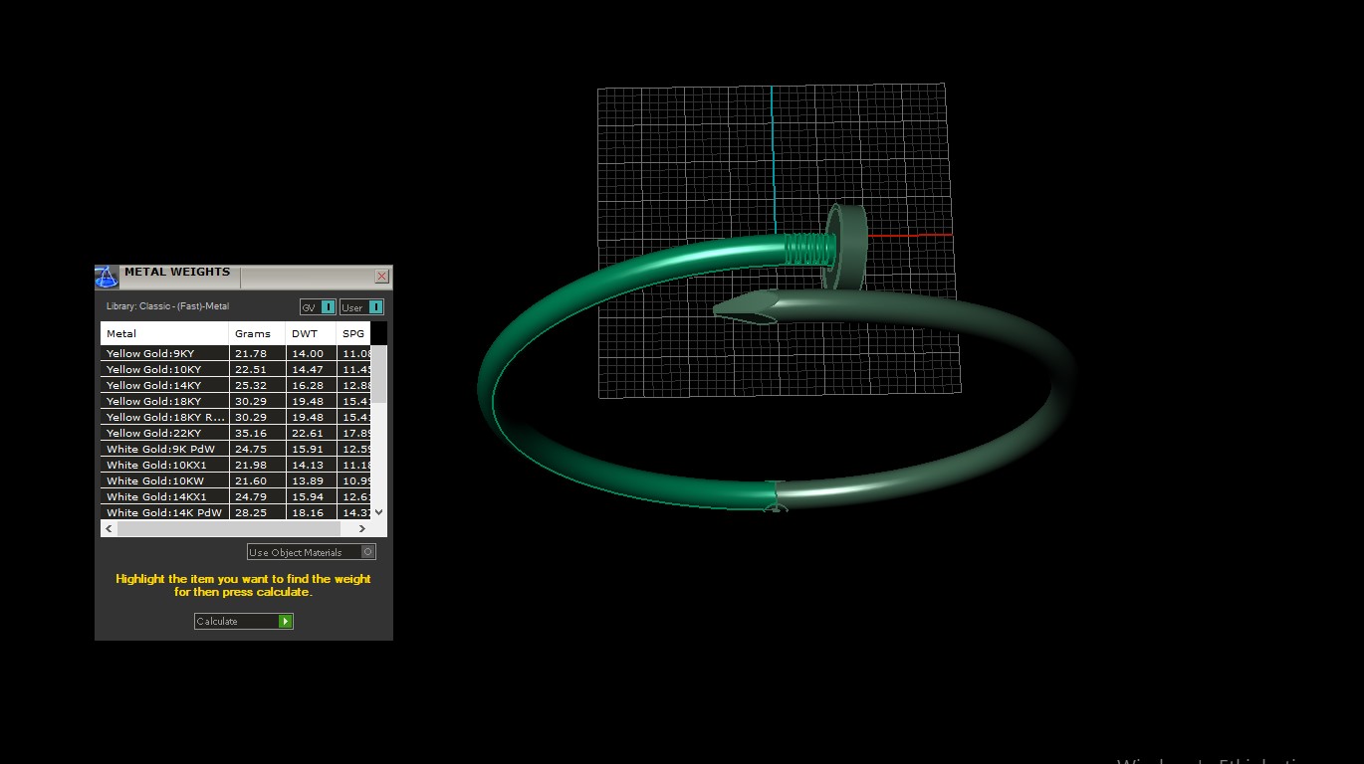Select the White Gold:10KX1 row
1364x764 pixels.
pyautogui.click(x=236, y=465)
